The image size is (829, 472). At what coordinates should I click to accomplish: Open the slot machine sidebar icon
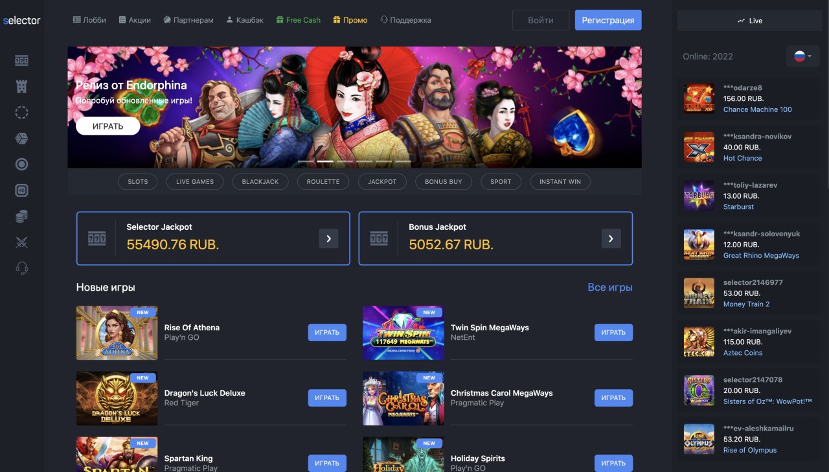21,60
